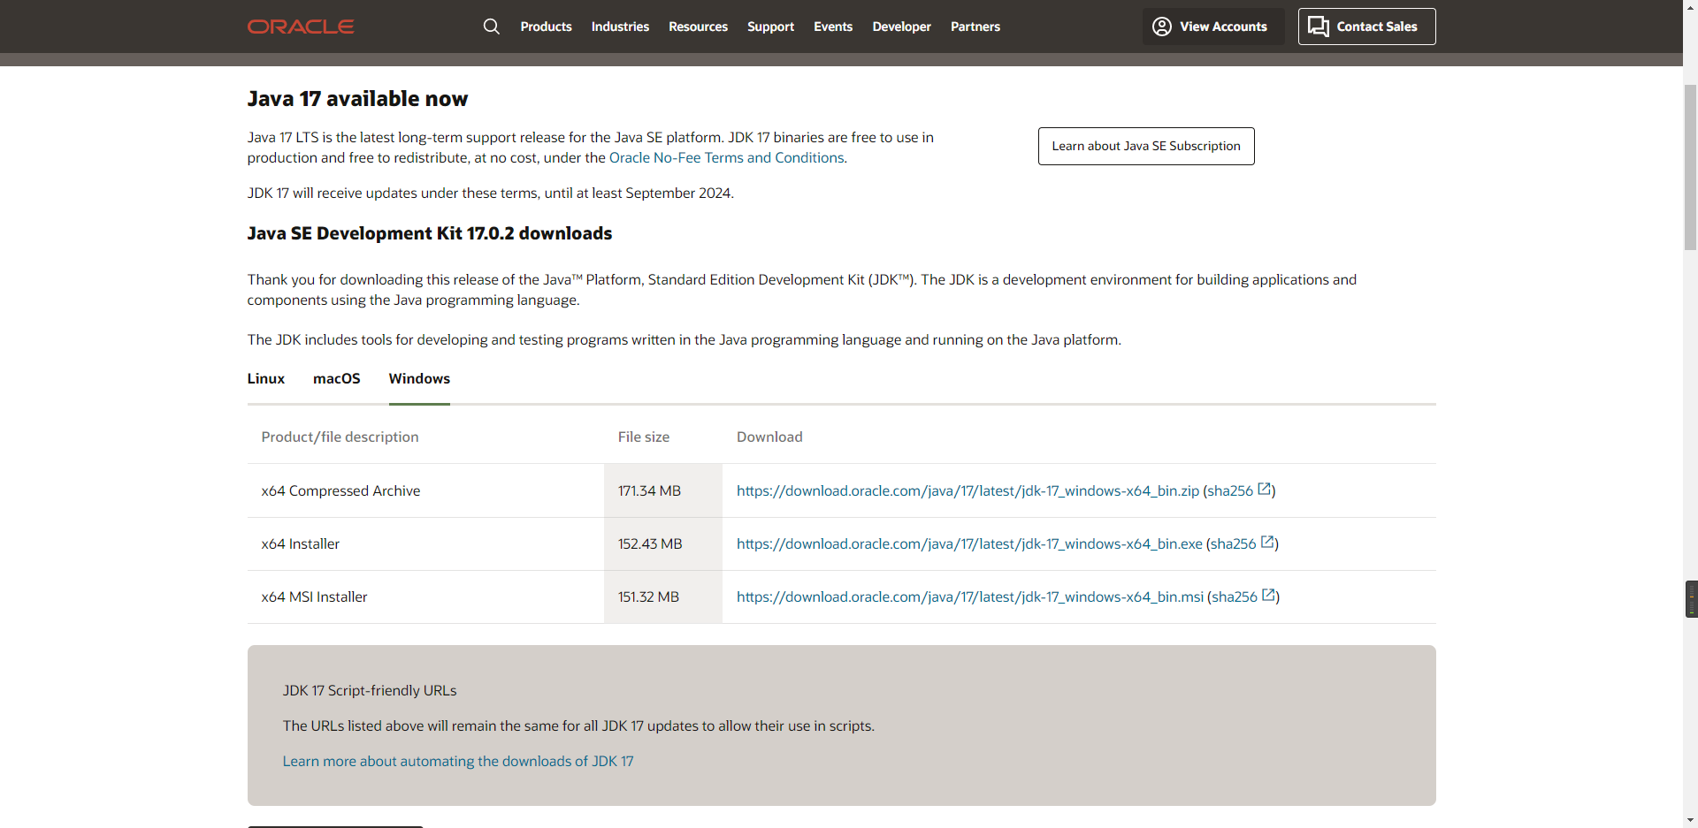This screenshot has height=828, width=1698.
Task: Open the Industries menu
Action: click(x=620, y=27)
